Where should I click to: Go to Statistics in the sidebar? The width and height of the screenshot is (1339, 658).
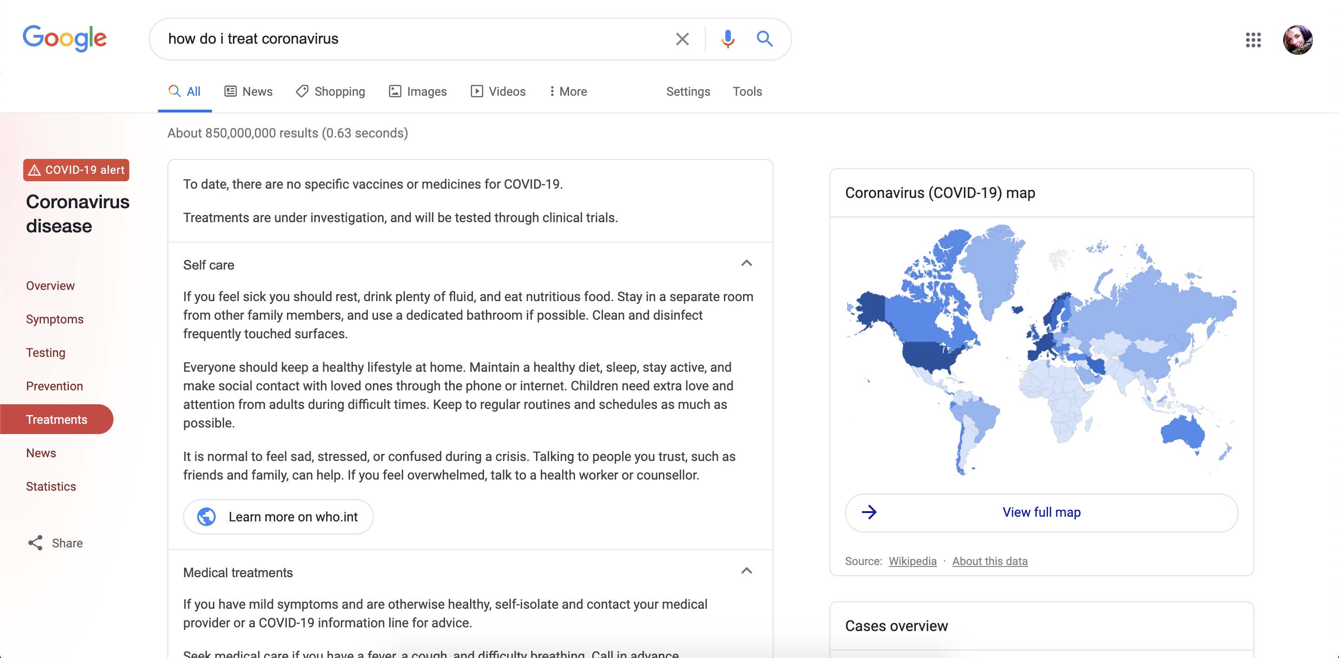51,487
